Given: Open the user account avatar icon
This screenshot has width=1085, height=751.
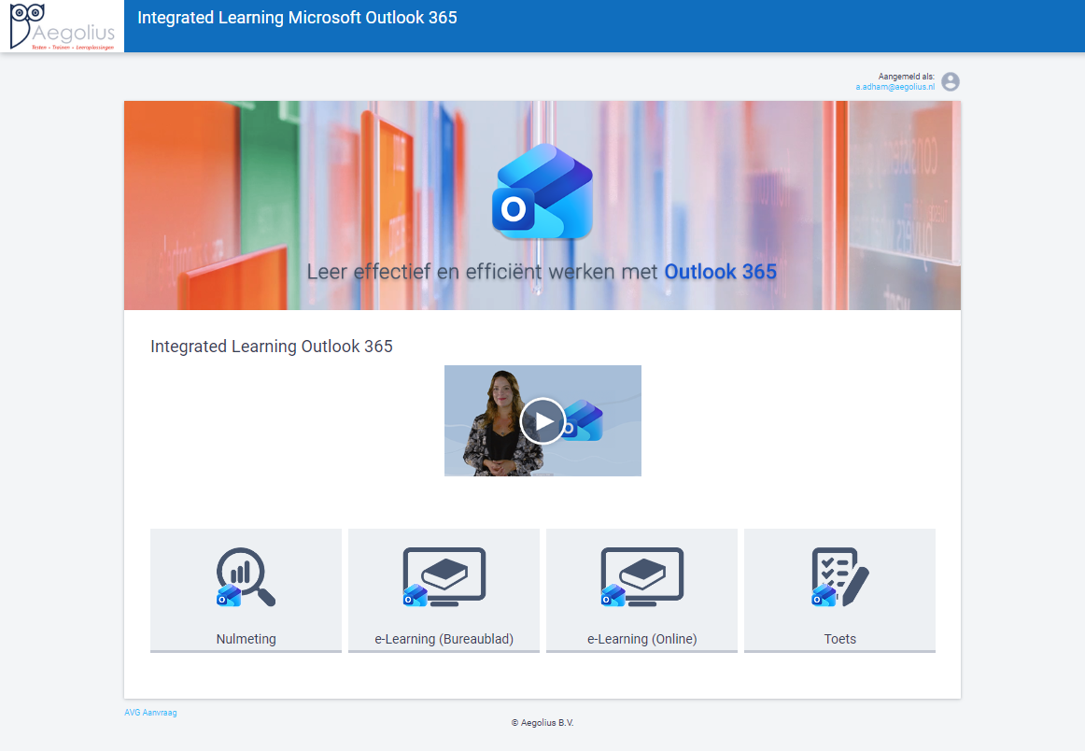Looking at the screenshot, I should tap(950, 81).
